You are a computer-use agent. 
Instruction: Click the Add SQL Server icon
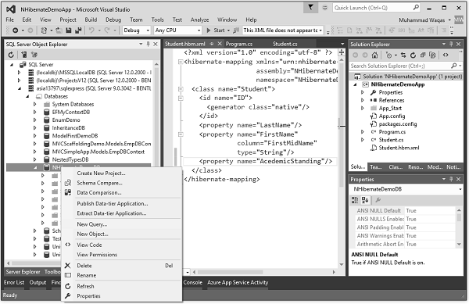coord(24,55)
